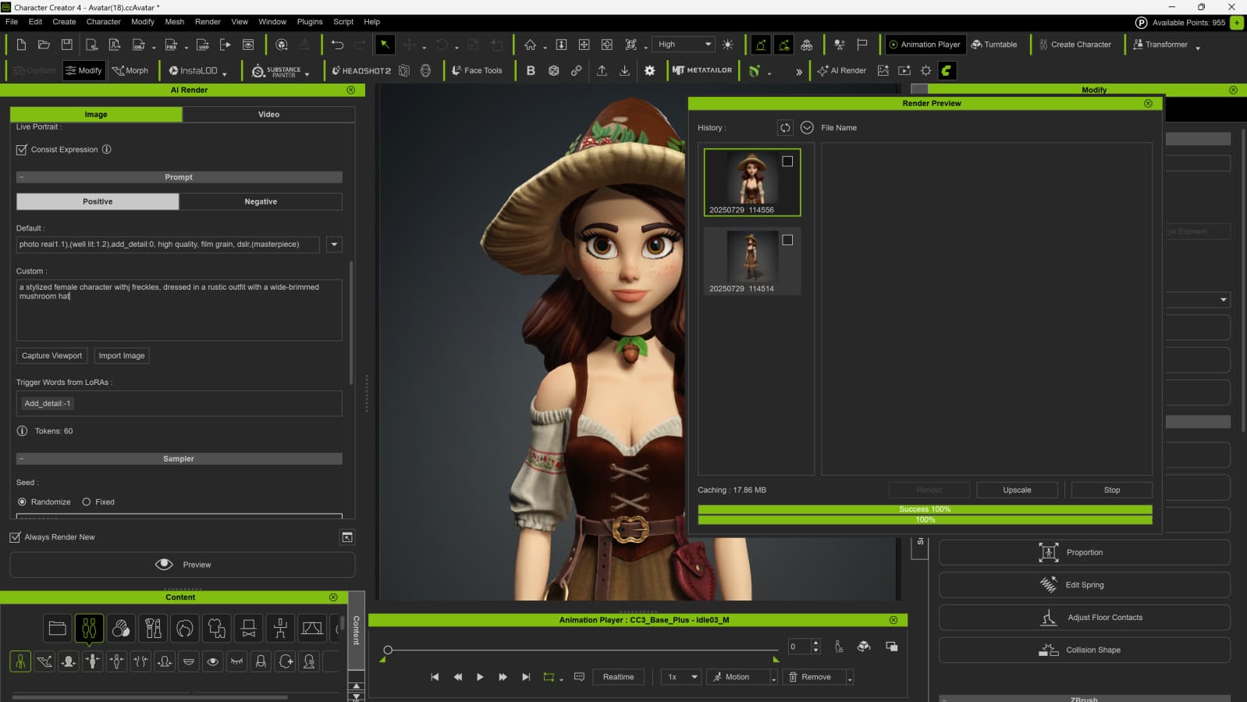The image size is (1247, 702).
Task: Click the Home view icon
Action: click(530, 45)
